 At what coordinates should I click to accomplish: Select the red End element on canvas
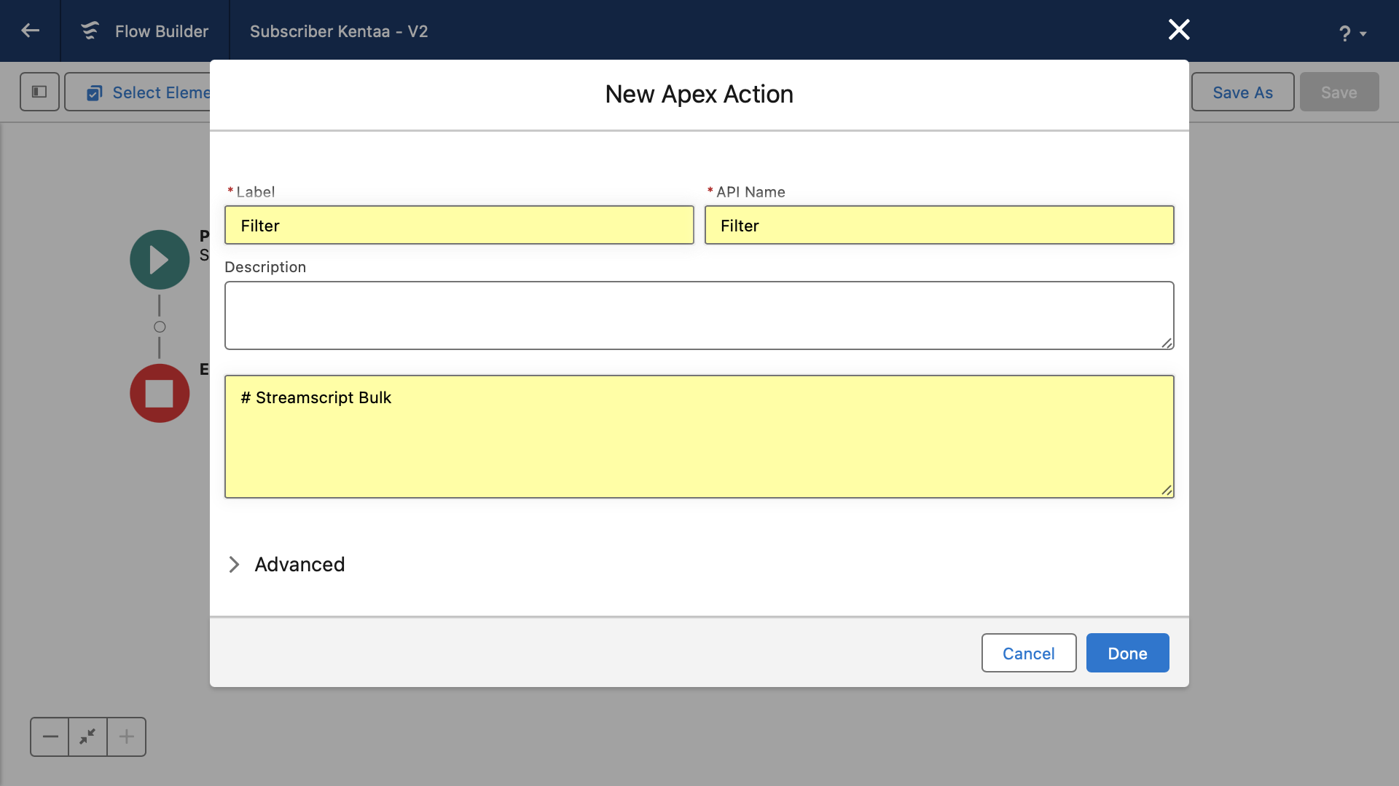click(x=160, y=393)
